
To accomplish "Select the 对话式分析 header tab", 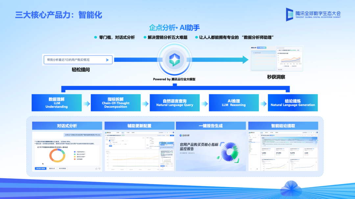I will (67, 126).
